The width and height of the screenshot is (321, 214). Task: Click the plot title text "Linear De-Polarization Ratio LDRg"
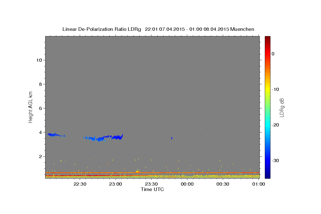102,29
